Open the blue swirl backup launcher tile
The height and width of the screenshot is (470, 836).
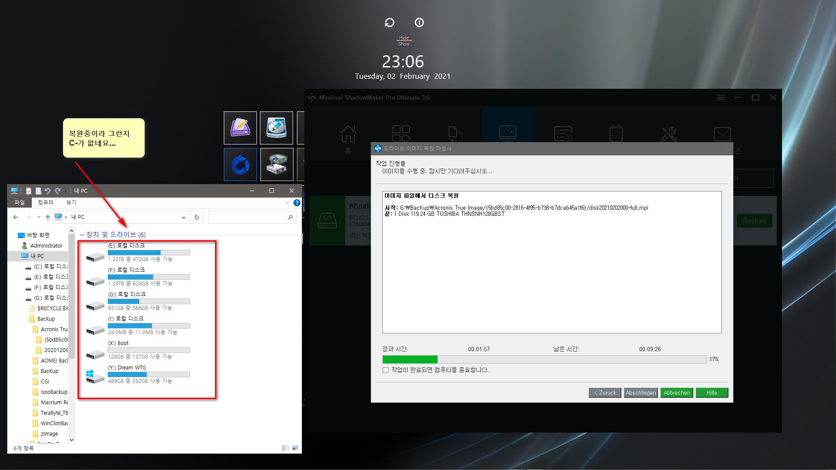tap(240, 164)
